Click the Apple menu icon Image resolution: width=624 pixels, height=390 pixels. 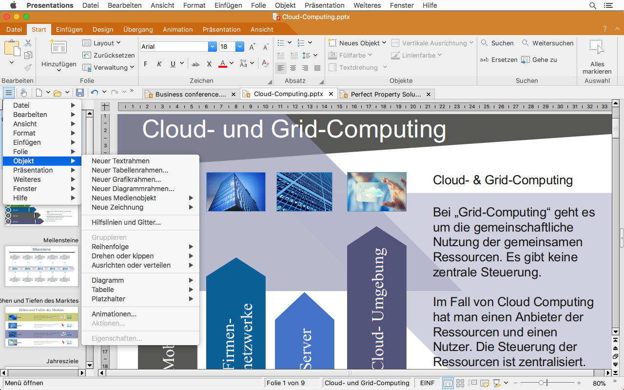click(x=13, y=5)
